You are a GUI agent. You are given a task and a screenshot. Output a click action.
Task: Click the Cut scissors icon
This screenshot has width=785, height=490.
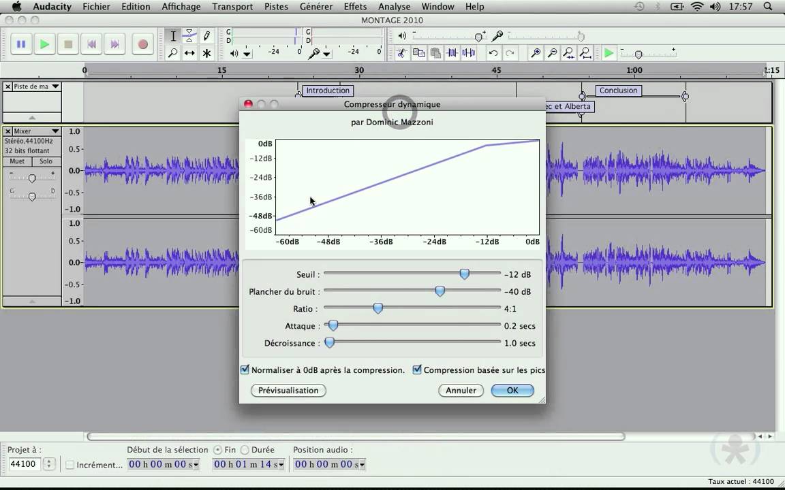pos(401,52)
